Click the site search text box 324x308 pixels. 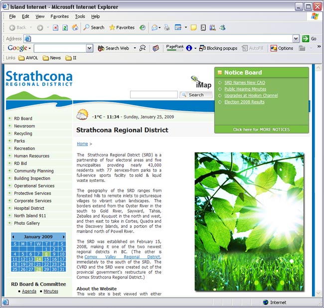(154, 95)
